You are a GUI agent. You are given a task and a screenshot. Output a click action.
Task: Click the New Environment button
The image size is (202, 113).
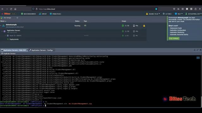tap(28, 14)
